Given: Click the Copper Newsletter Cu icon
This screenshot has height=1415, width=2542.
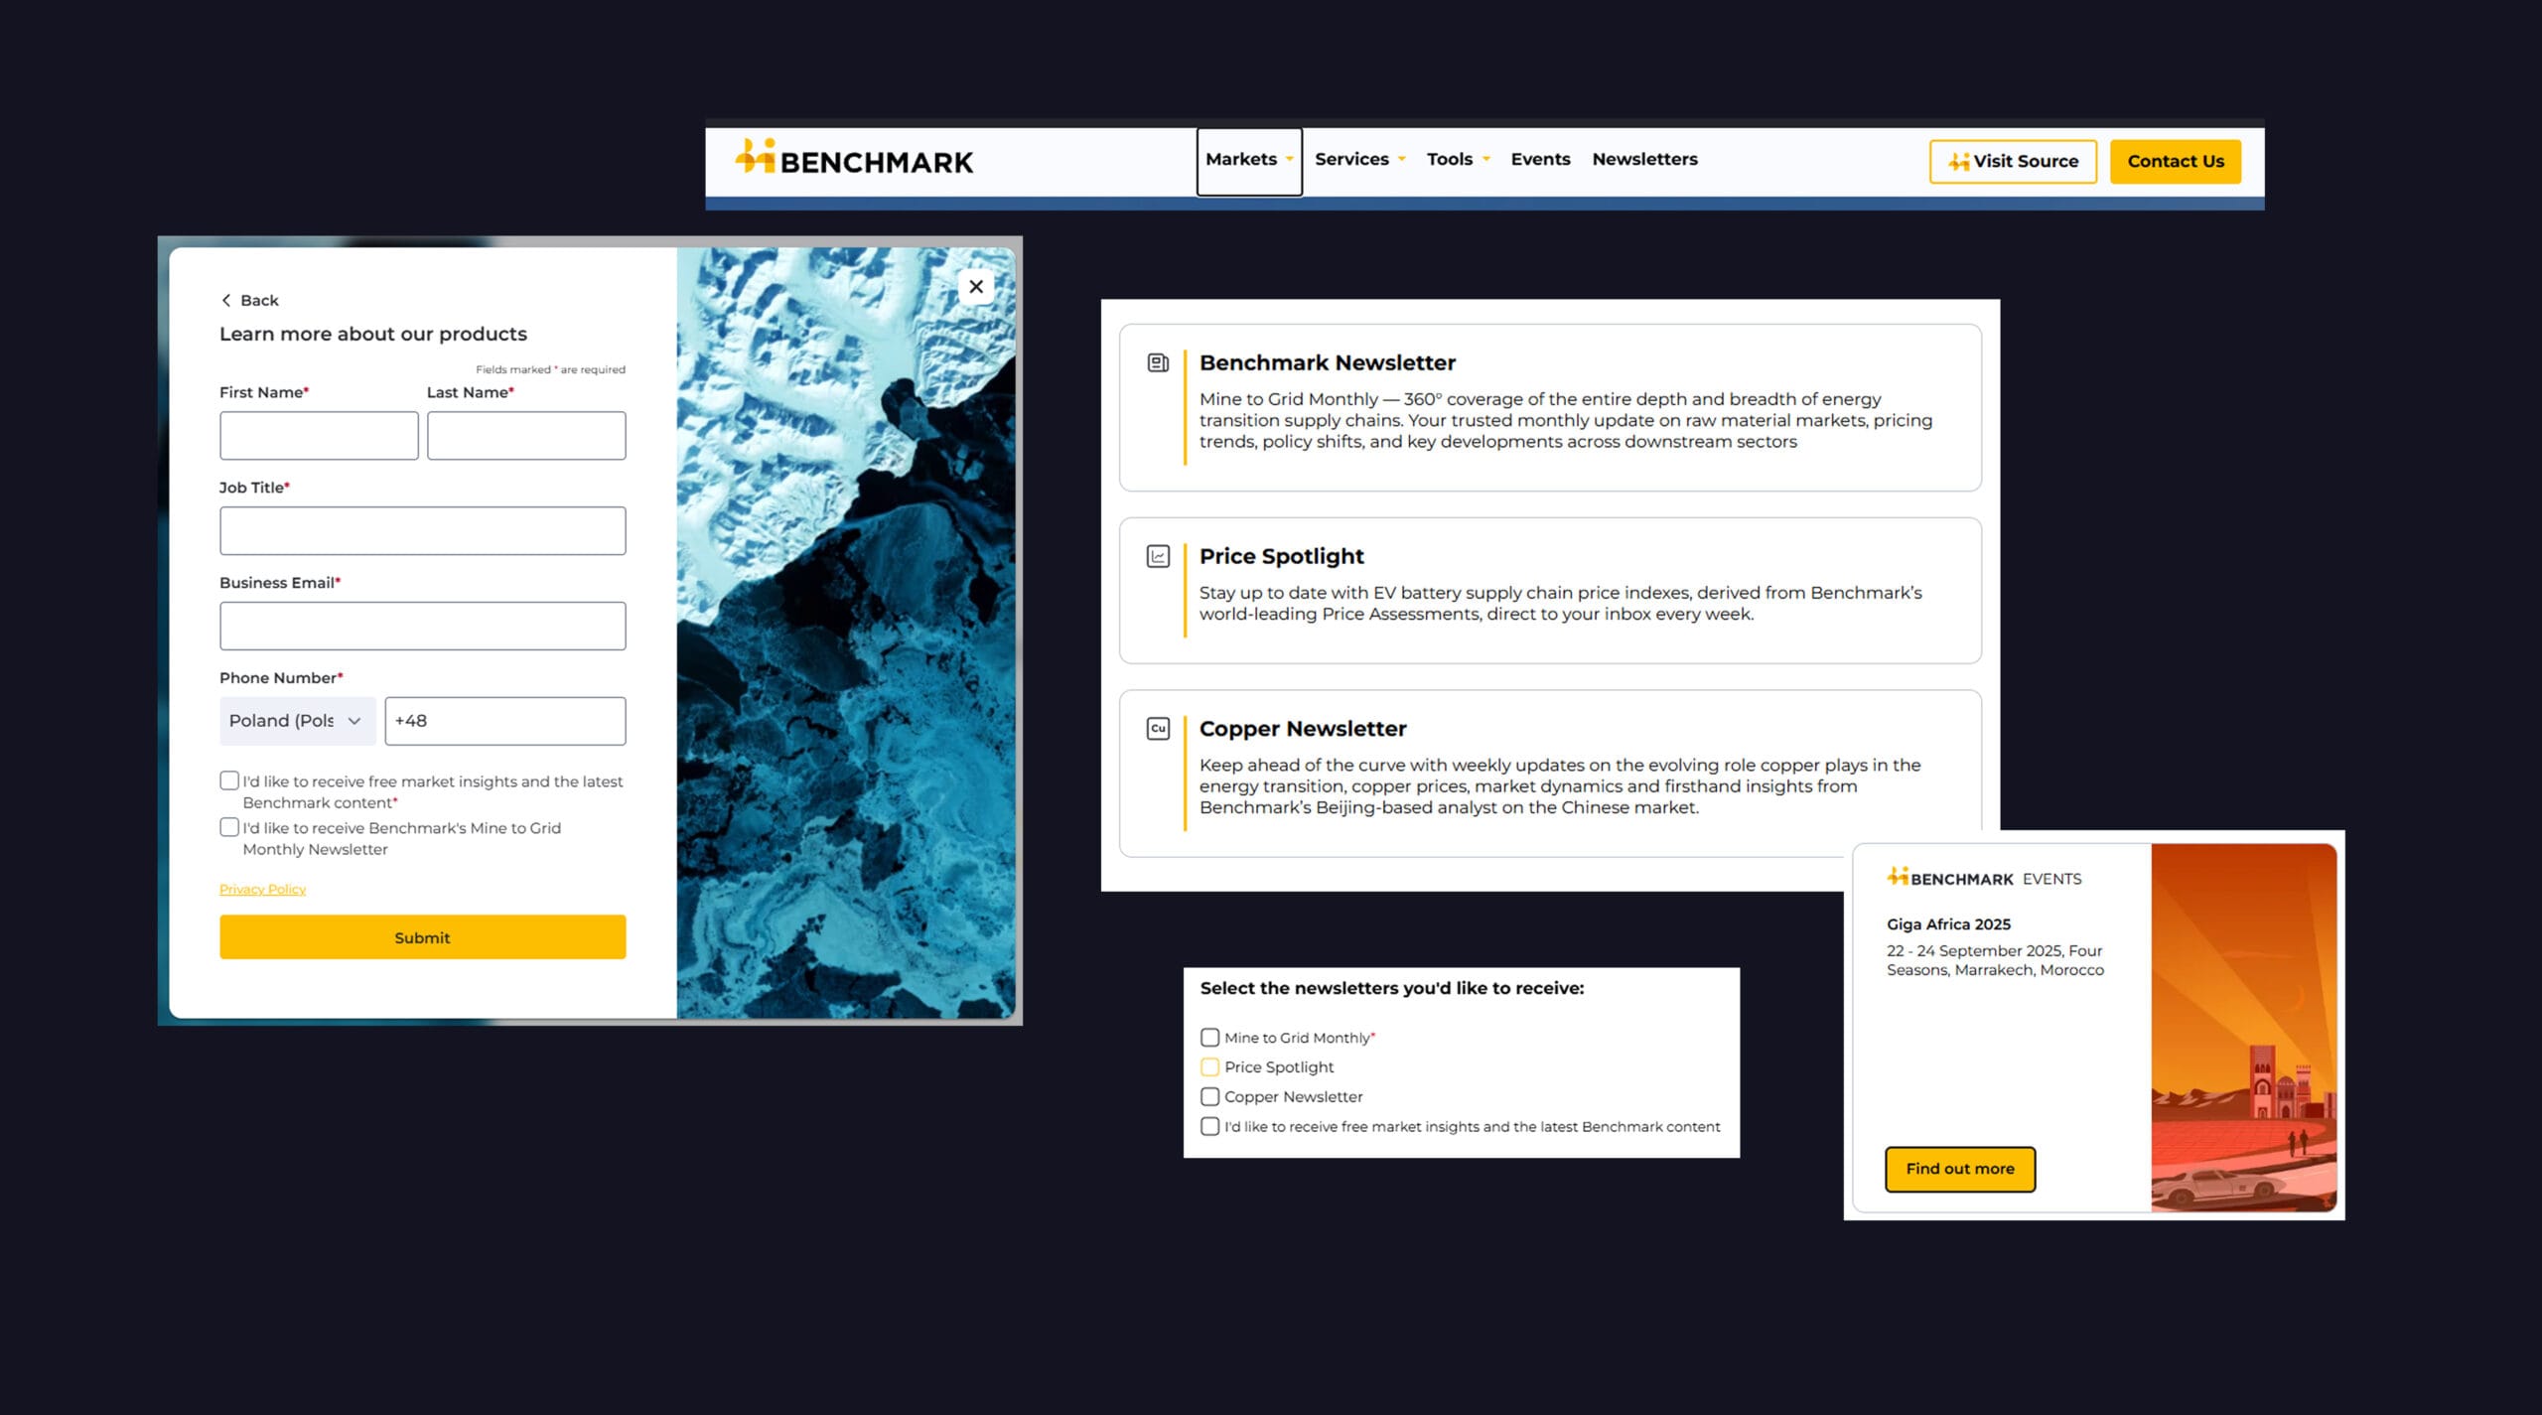Looking at the screenshot, I should [1158, 729].
